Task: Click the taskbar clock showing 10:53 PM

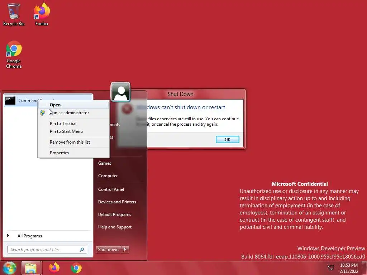Action: coord(349,268)
